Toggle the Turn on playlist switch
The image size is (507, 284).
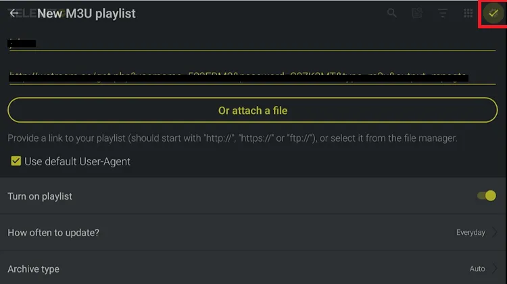[486, 196]
